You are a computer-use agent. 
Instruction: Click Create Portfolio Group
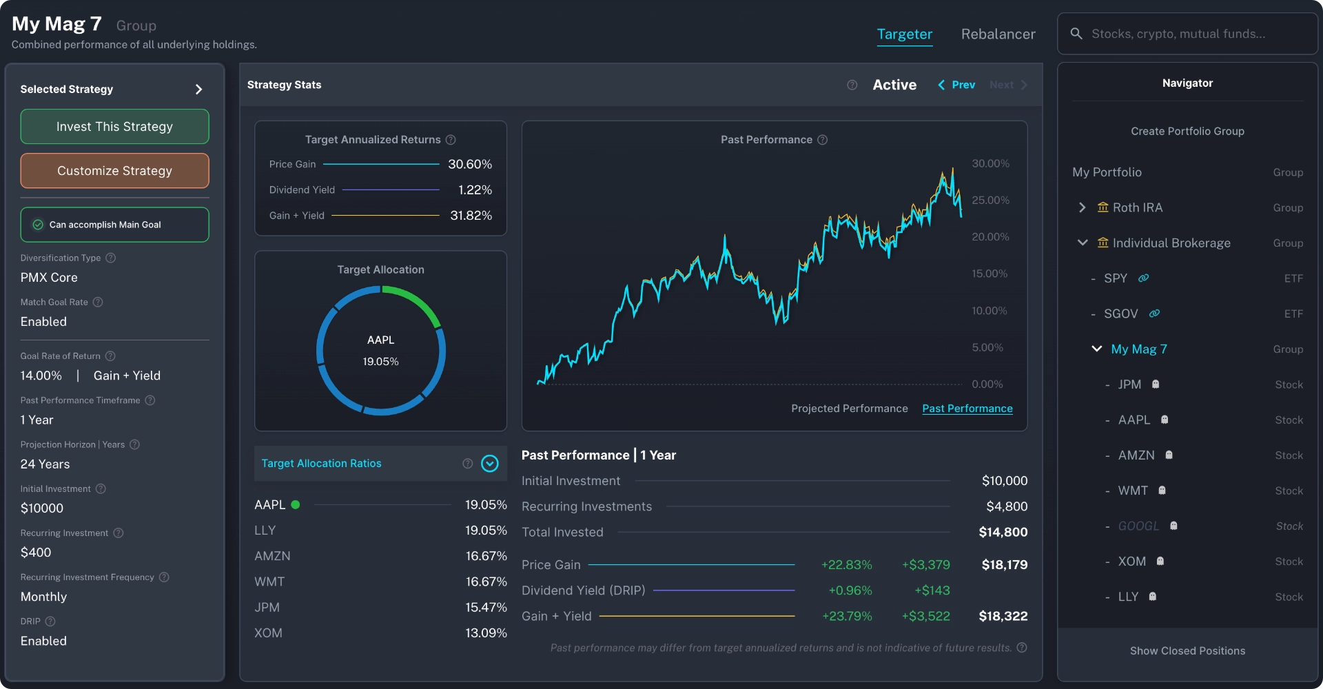point(1187,131)
